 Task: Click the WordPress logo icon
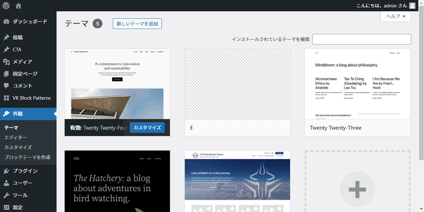(x=6, y=6)
